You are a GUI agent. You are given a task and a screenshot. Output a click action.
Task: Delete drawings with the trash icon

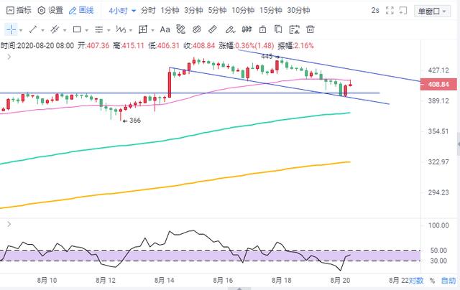point(311,29)
